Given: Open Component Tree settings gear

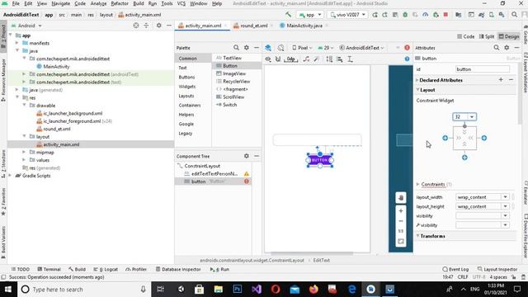Looking at the screenshot, I should pyautogui.click(x=247, y=156).
